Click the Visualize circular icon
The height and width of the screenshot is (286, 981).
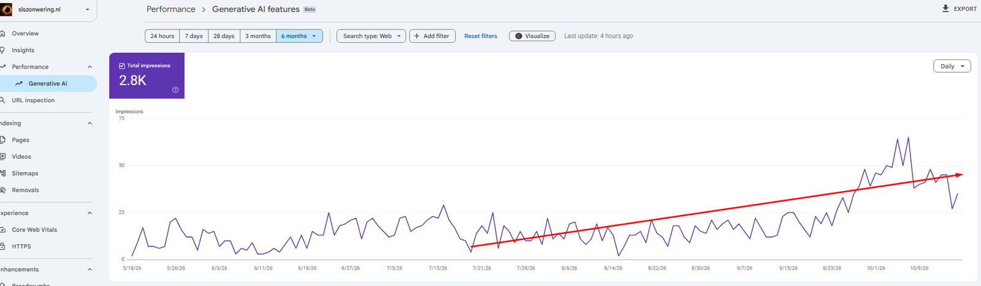(x=519, y=36)
